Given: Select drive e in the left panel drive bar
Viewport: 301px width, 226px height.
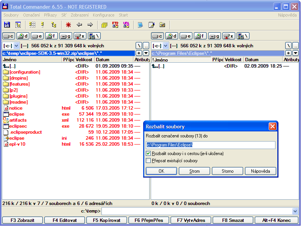Looking at the screenshot, I should (37, 36).
